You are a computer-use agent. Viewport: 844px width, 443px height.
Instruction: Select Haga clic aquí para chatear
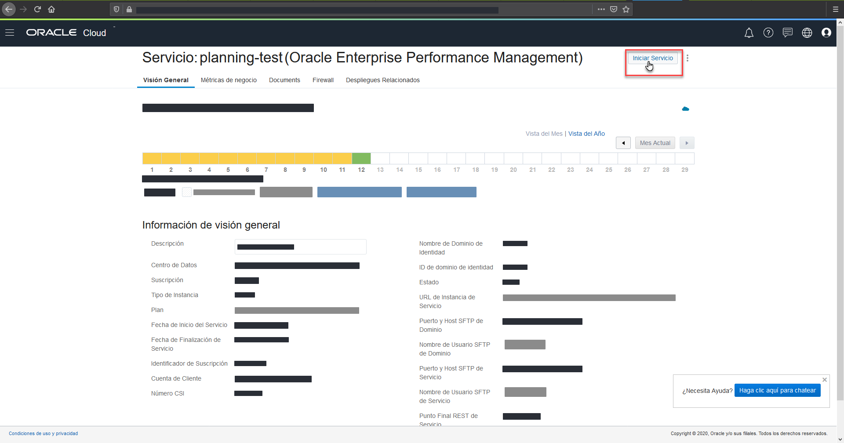tap(777, 390)
